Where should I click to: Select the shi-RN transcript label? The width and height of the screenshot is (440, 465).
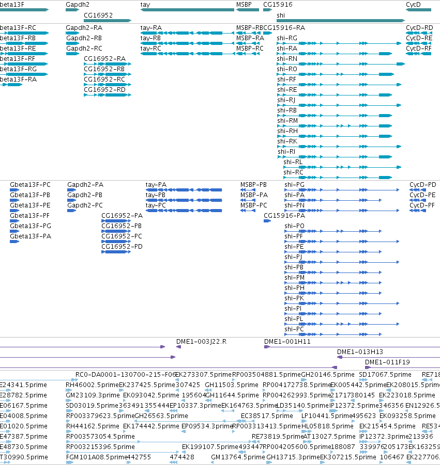(287, 59)
